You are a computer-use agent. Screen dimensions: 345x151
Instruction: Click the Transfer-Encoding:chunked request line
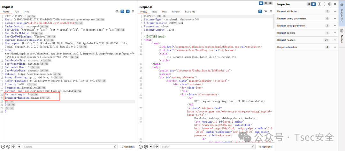(27, 98)
